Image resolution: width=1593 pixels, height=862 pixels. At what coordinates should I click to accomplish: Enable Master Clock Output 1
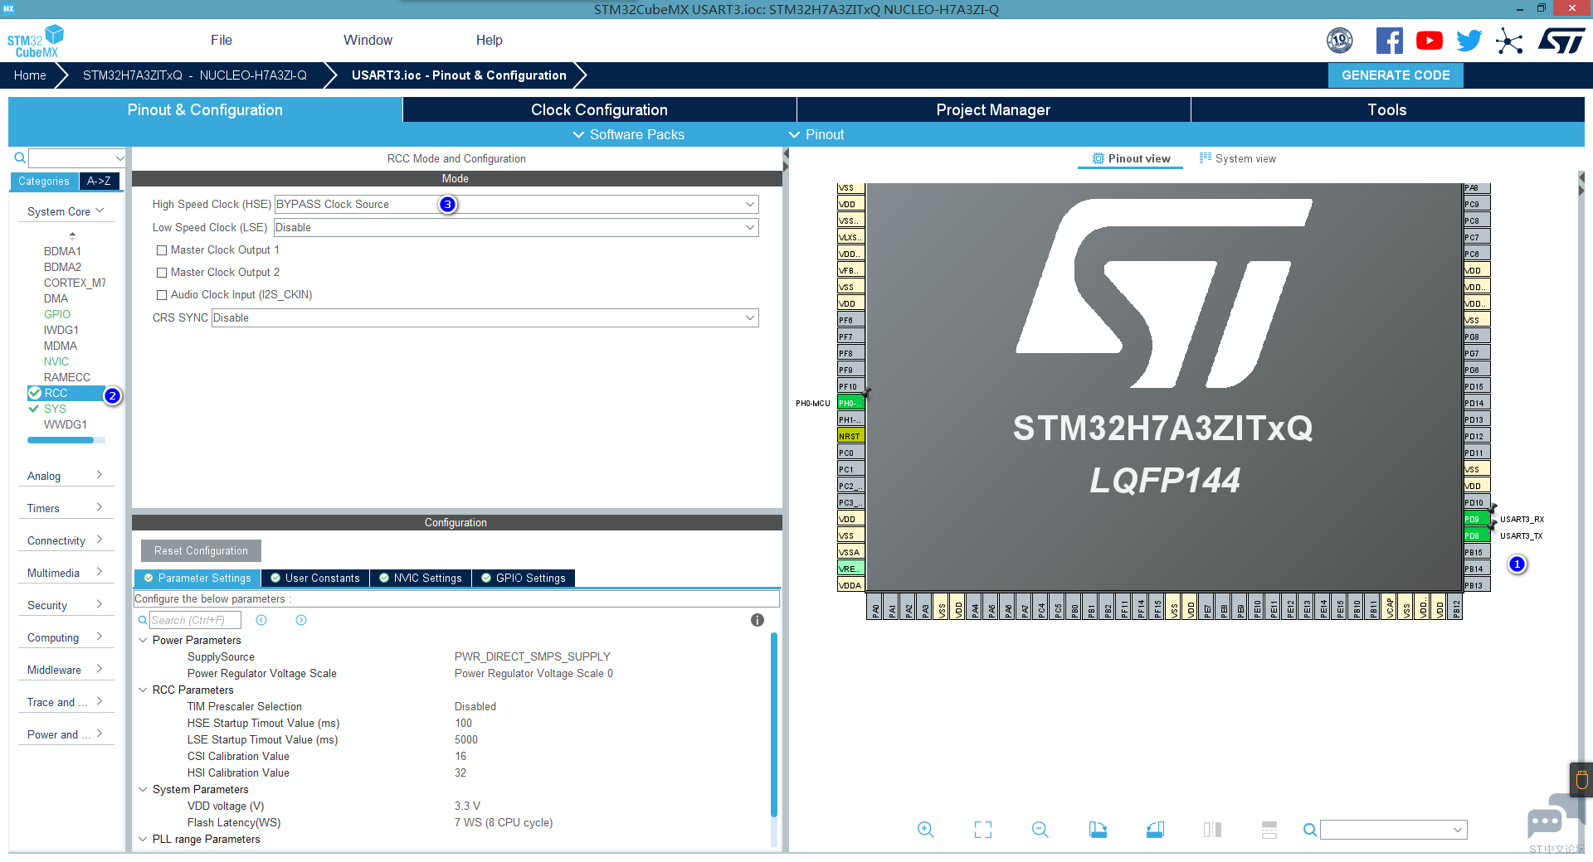(x=162, y=250)
